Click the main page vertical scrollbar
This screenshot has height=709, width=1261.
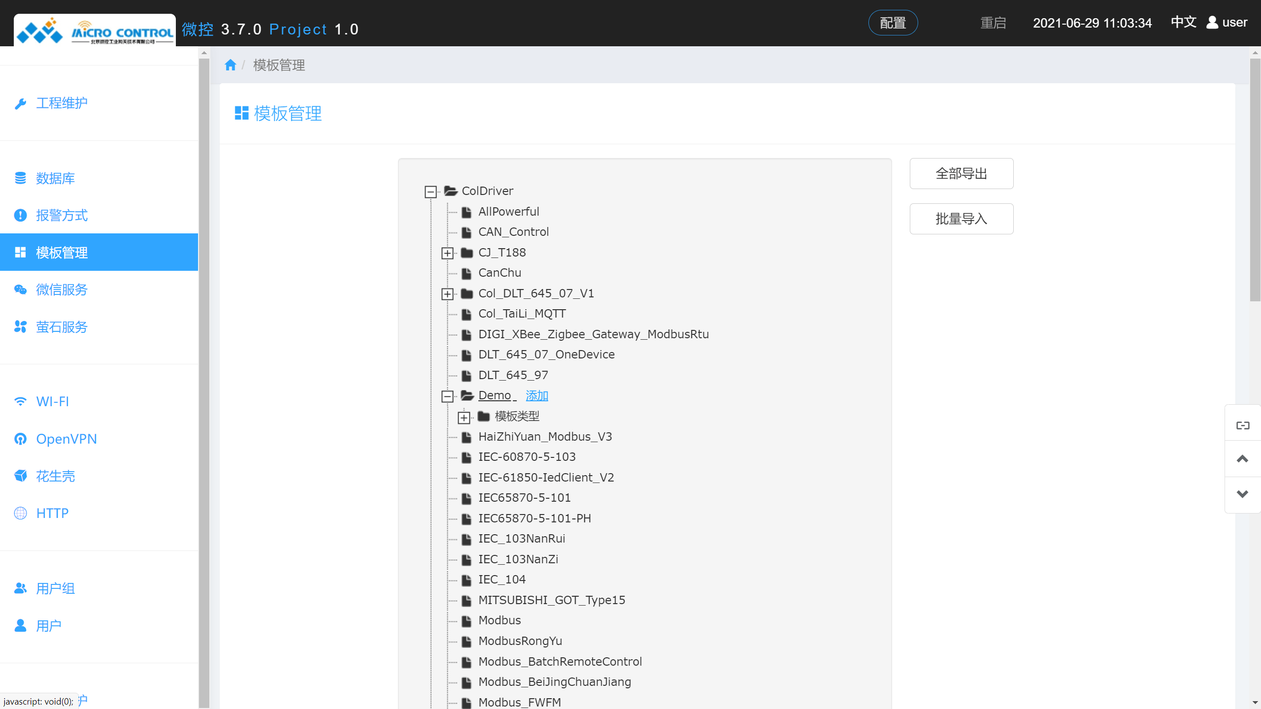(1255, 180)
